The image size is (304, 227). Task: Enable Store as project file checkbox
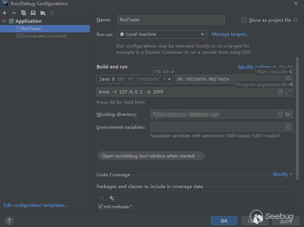(x=244, y=20)
